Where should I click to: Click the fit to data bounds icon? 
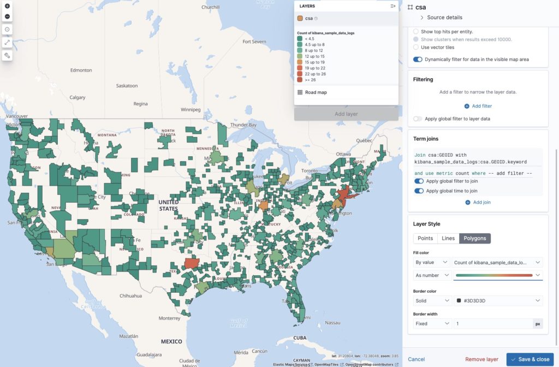pyautogui.click(x=7, y=29)
